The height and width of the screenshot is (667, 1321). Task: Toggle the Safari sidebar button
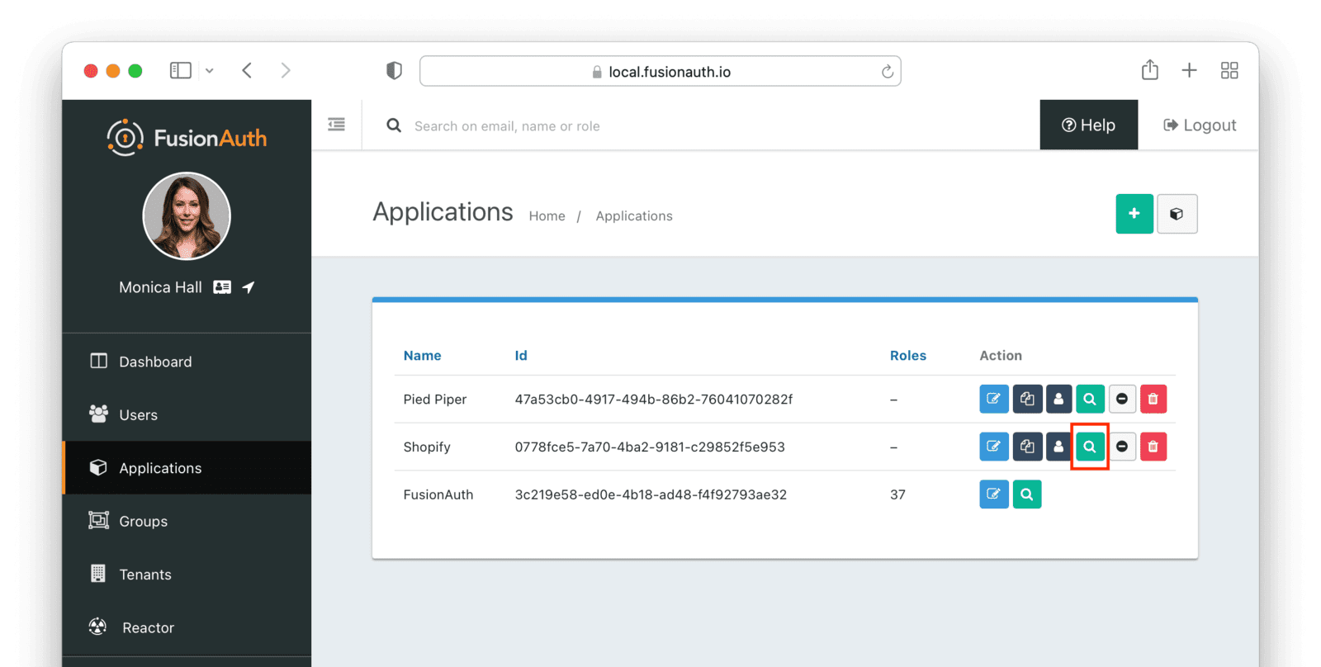click(x=181, y=70)
